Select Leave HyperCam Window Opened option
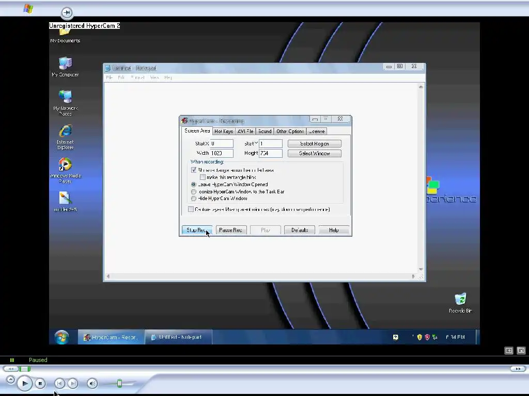The height and width of the screenshot is (396, 529). pyautogui.click(x=194, y=185)
